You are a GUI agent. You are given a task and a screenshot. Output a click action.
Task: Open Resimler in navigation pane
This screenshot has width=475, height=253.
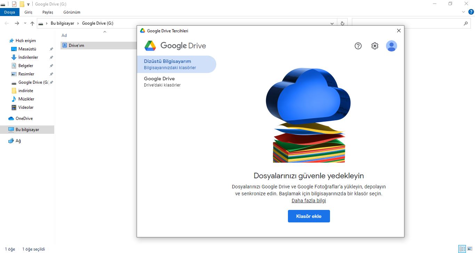(x=26, y=74)
